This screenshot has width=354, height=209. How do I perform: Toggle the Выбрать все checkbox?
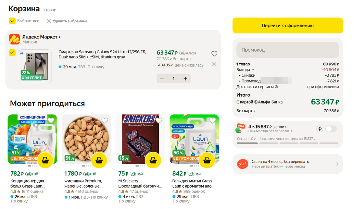click(12, 21)
